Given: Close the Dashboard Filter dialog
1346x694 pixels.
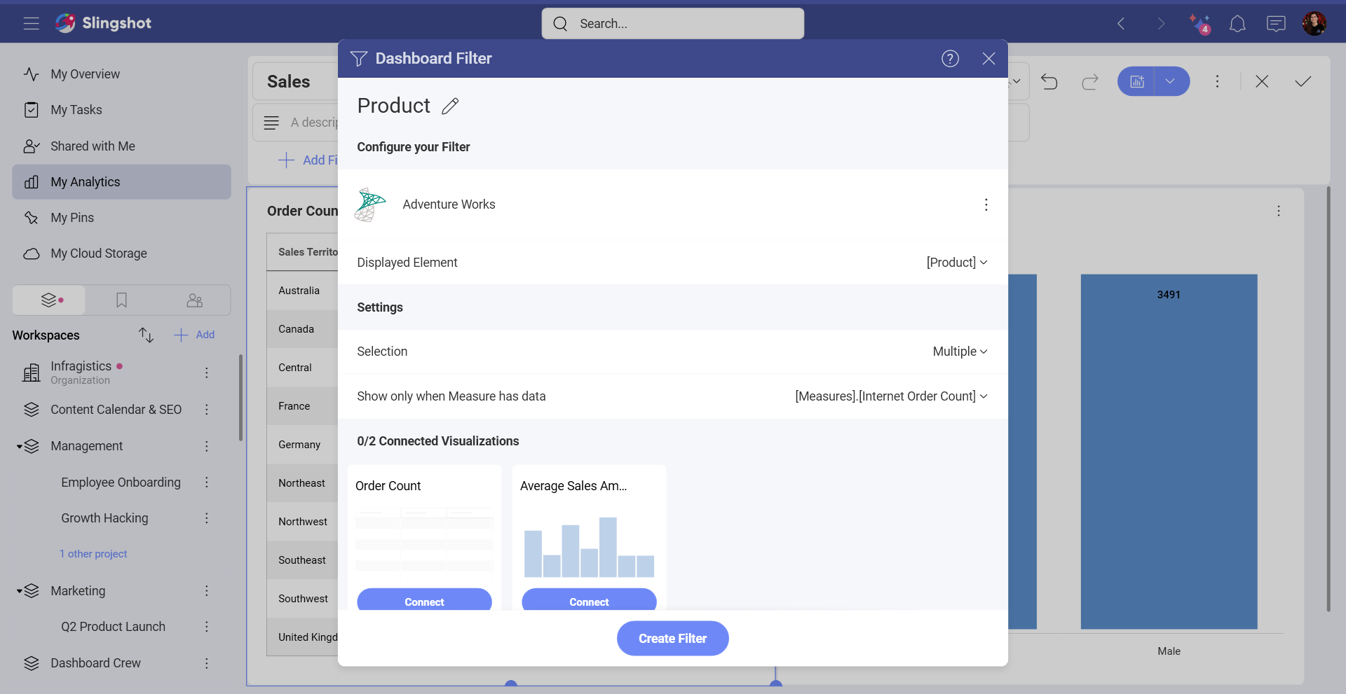Looking at the screenshot, I should pos(988,59).
